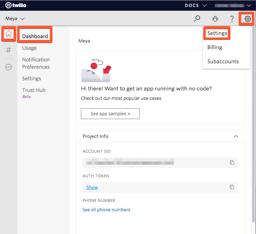Click the PHONE NUMBER label
This screenshot has width=256, height=234.
point(99,201)
